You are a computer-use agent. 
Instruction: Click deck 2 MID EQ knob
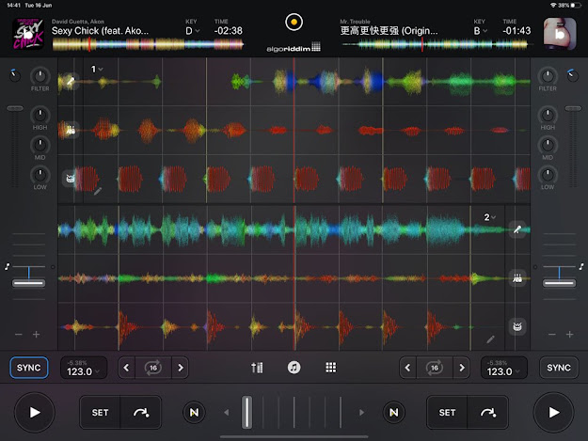[548, 145]
